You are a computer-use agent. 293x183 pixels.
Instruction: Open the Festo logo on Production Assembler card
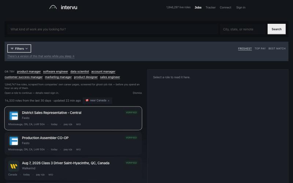pos(14,141)
